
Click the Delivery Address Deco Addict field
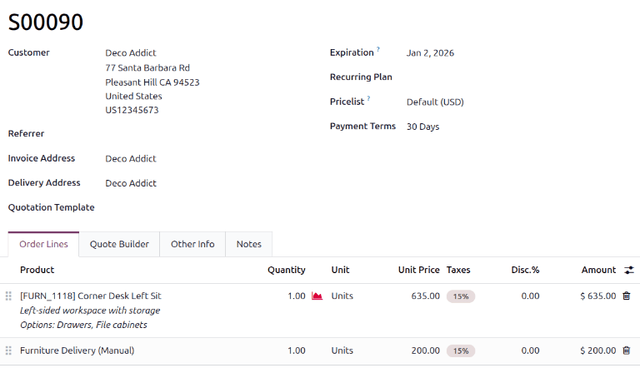[x=131, y=183]
